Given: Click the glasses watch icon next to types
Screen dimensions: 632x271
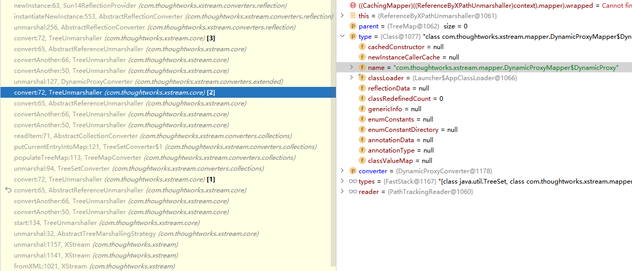Looking at the screenshot, I should point(353,181).
